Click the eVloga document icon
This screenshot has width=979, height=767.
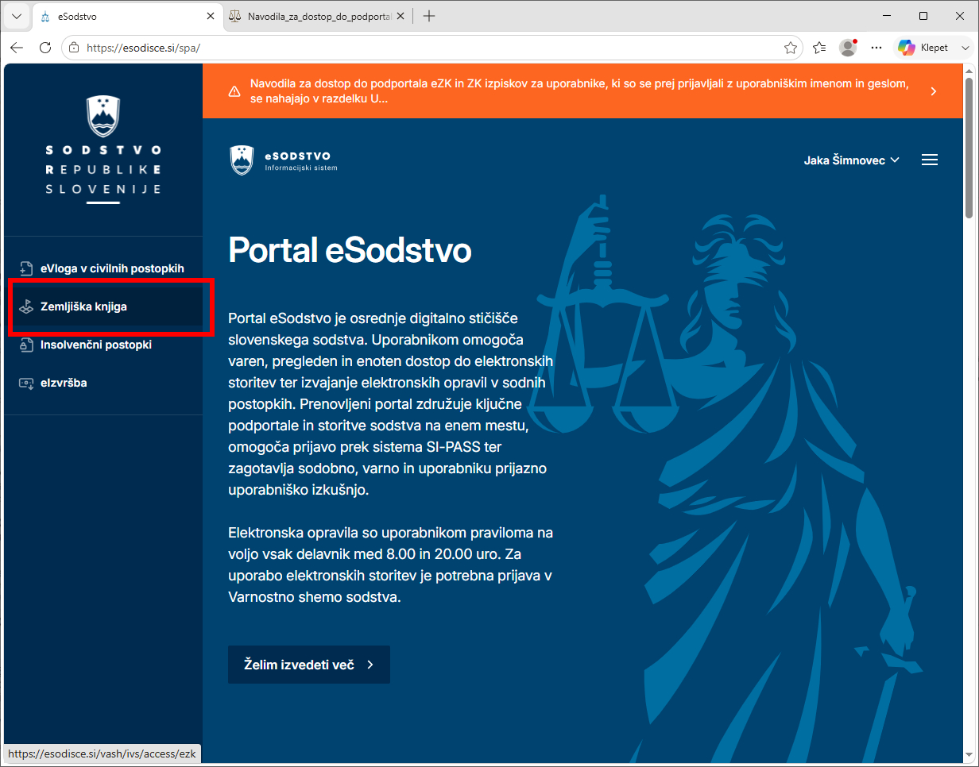[26, 268]
